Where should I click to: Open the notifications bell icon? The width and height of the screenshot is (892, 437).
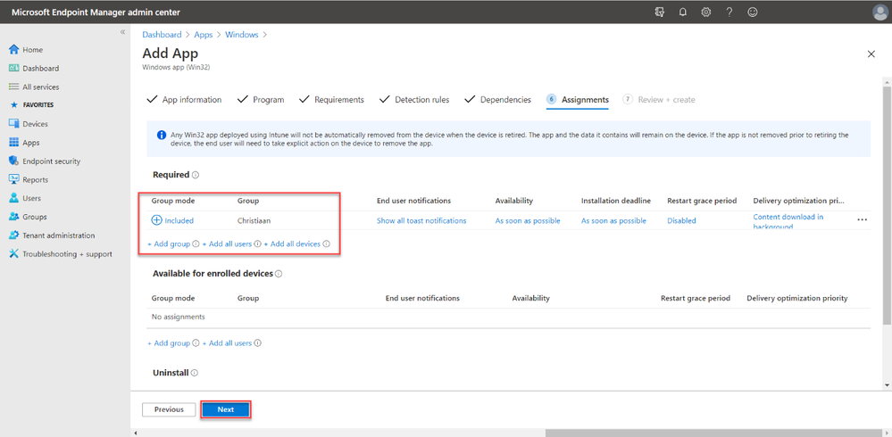tap(683, 12)
